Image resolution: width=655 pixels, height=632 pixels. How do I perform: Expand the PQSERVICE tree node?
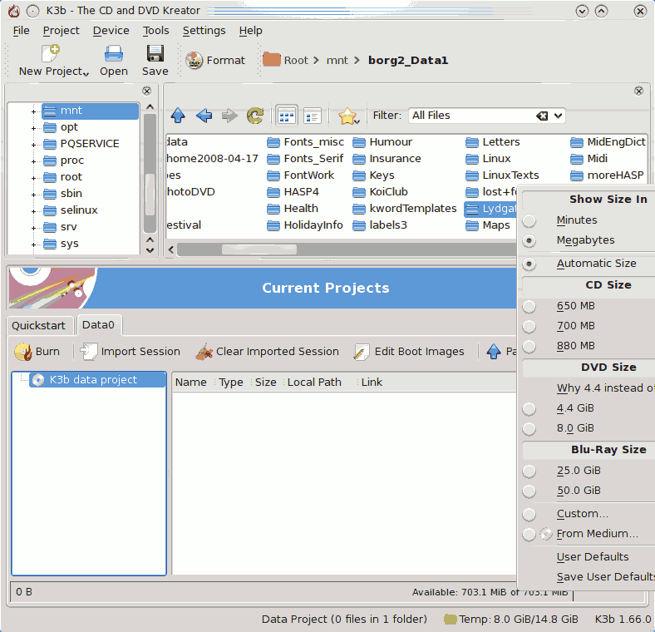pos(34,144)
